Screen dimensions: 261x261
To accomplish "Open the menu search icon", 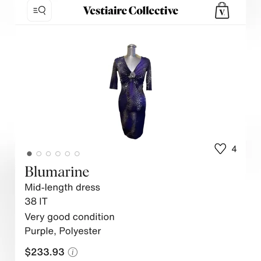I will pos(39,10).
